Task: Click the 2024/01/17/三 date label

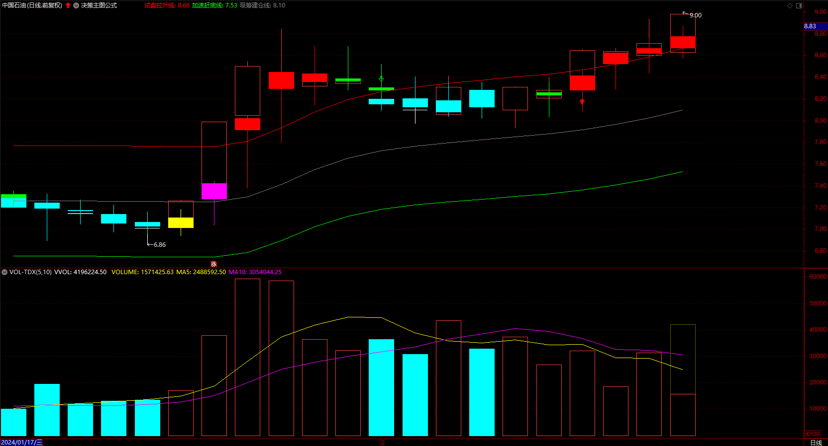Action: click(x=21, y=442)
